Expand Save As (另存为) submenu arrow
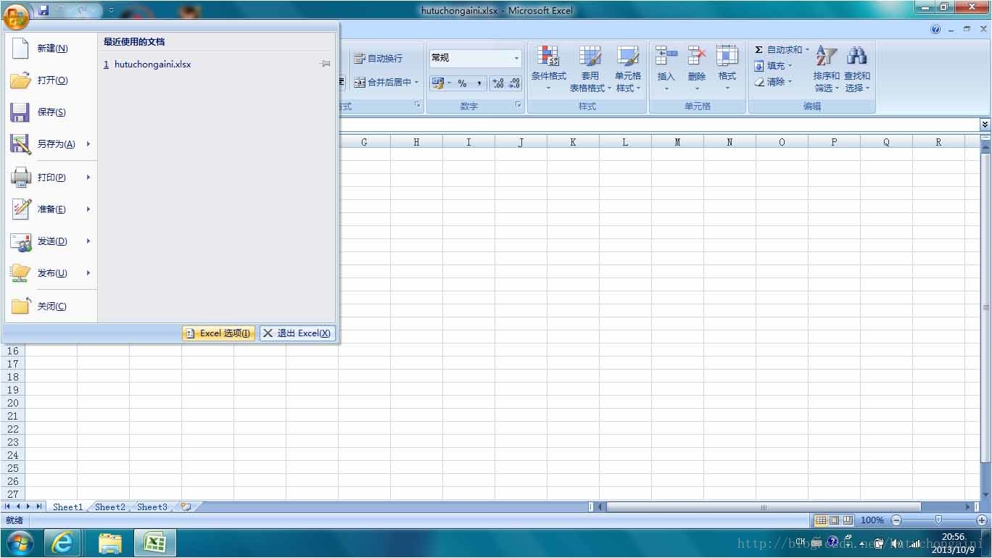This screenshot has width=992, height=558. pyautogui.click(x=88, y=144)
